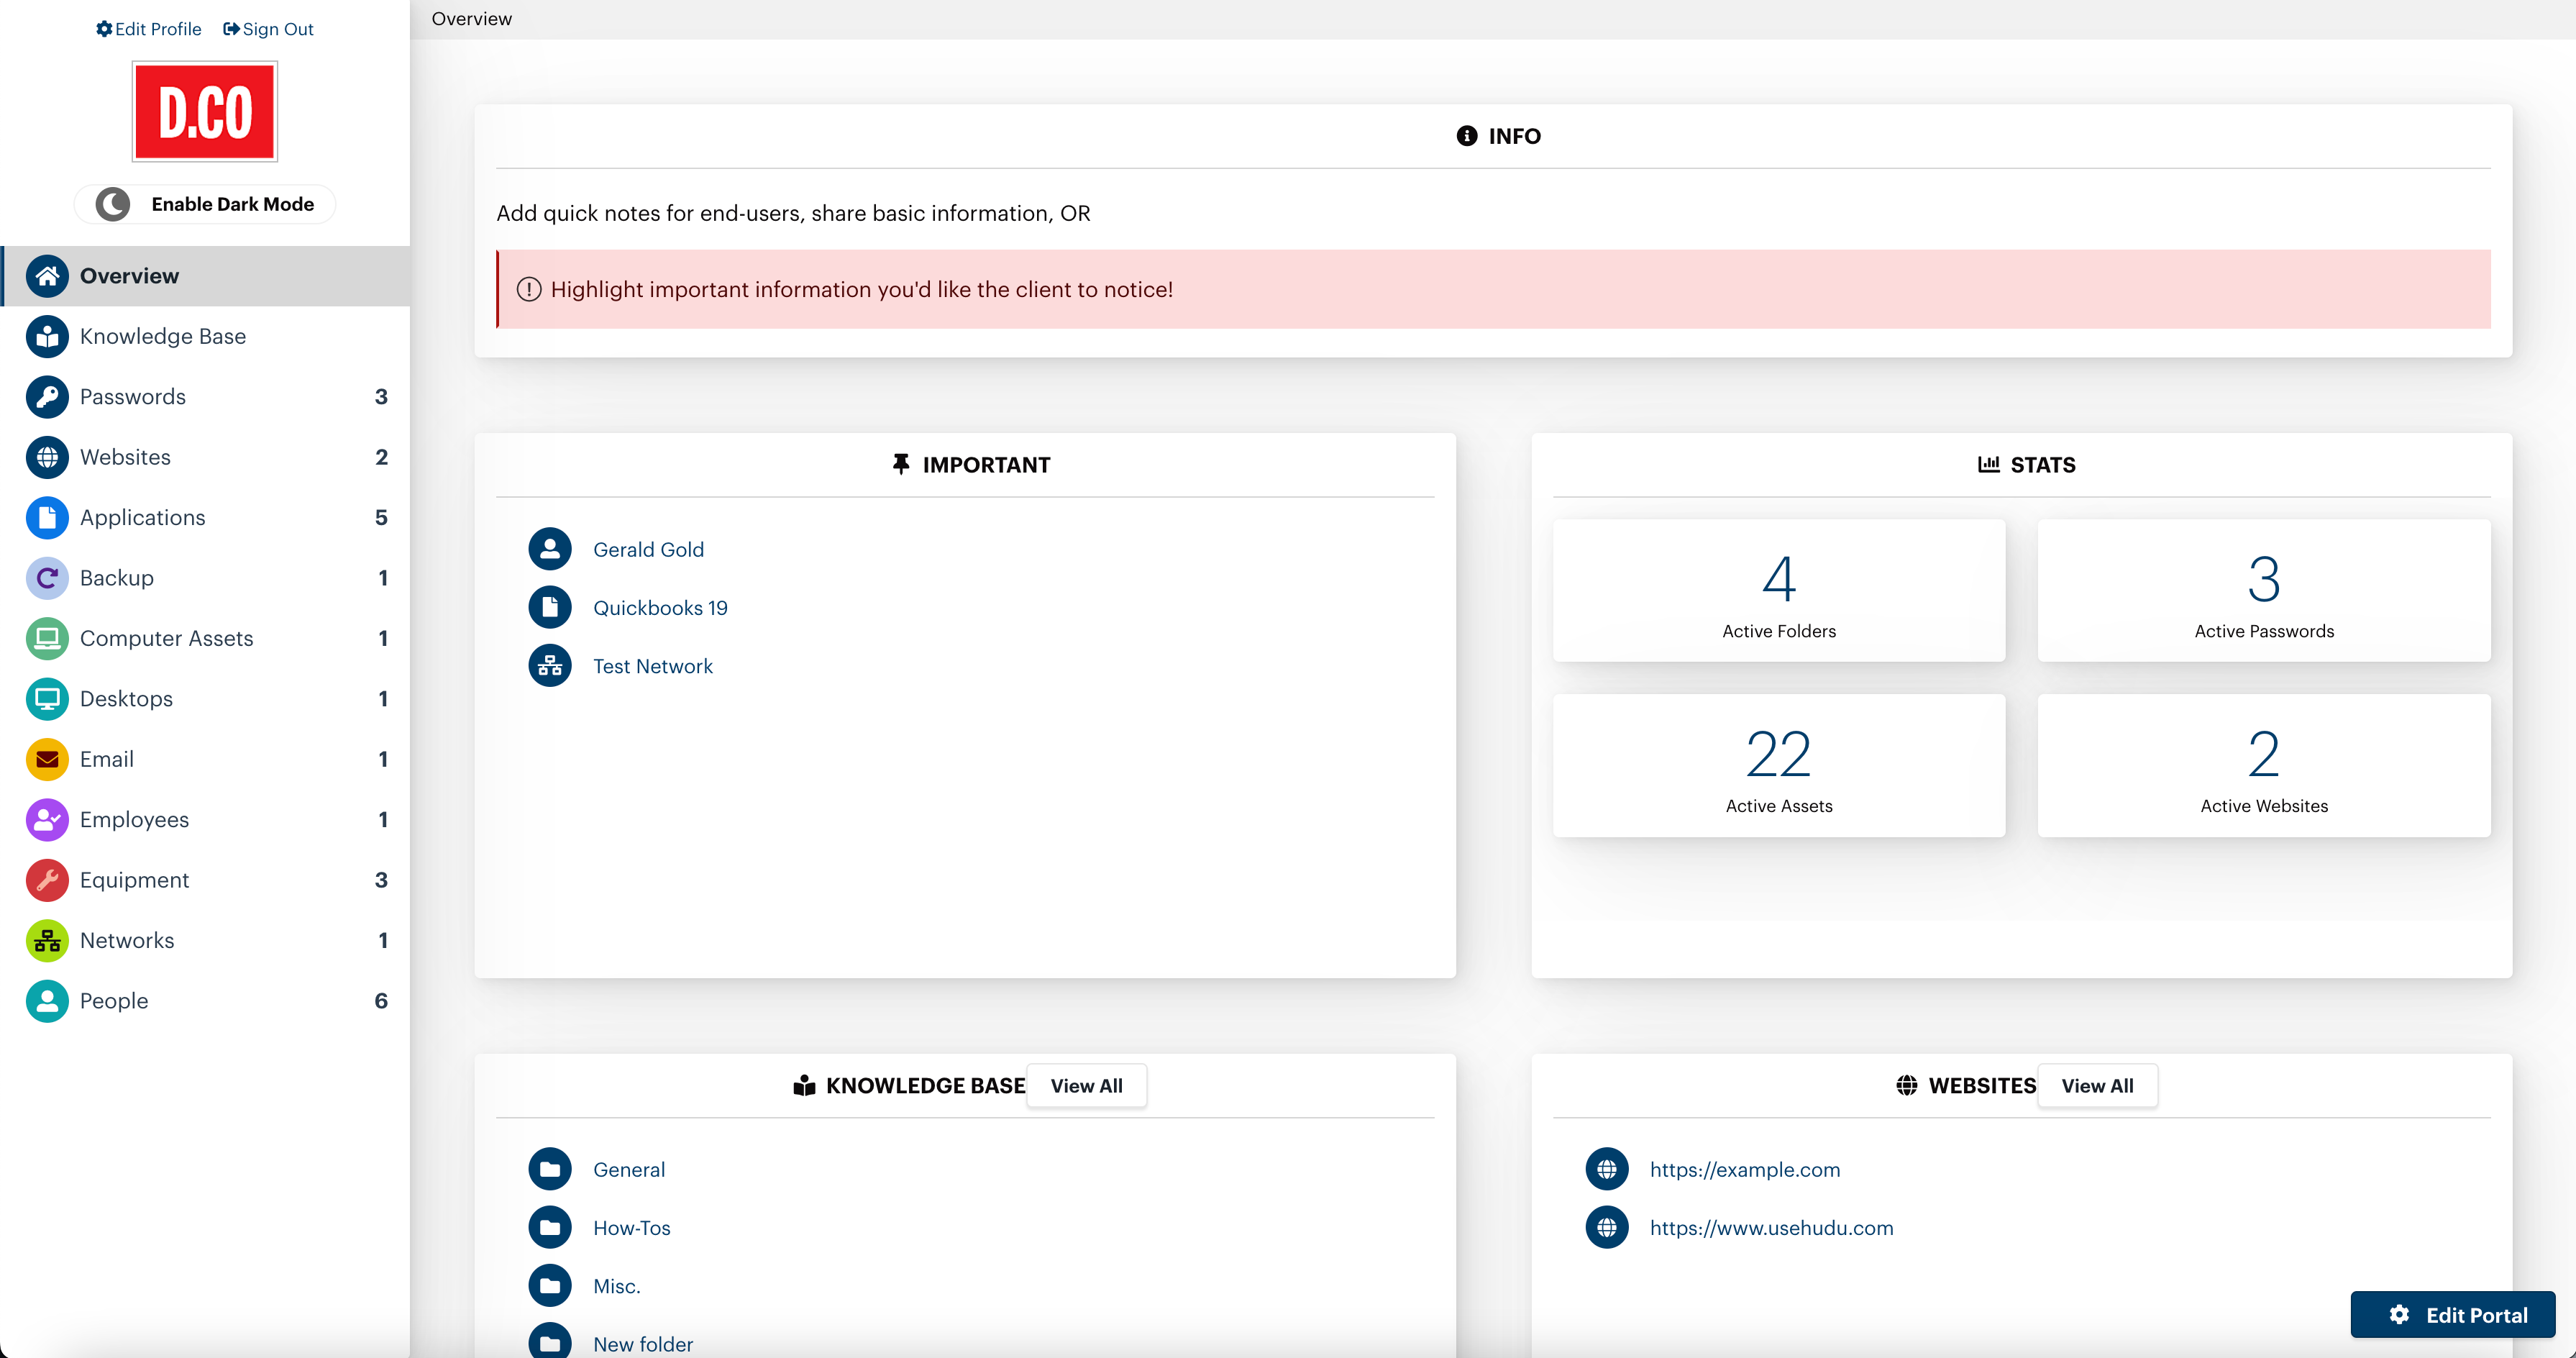The width and height of the screenshot is (2576, 1358).
Task: Open the https://www.usehudu.com website link
Action: point(1770,1228)
